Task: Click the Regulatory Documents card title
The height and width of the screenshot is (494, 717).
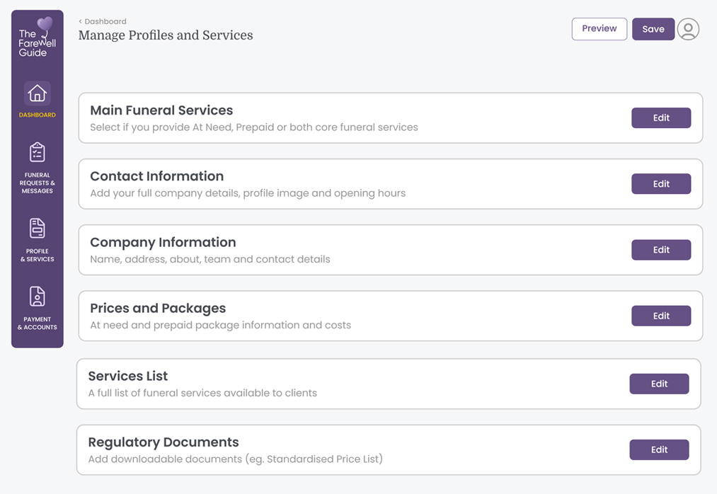Action: pyautogui.click(x=164, y=442)
